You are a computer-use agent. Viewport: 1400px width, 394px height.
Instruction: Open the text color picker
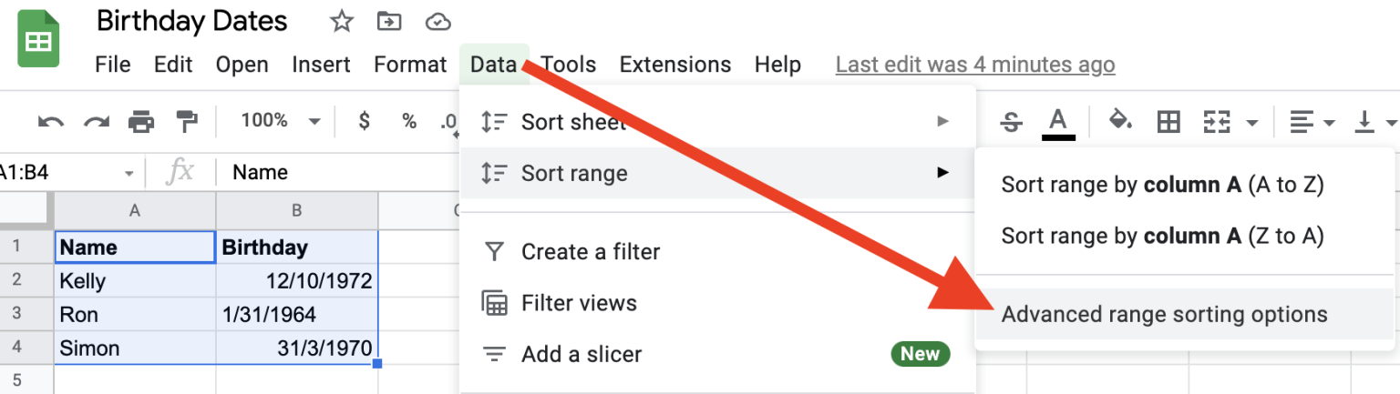coord(1057,122)
